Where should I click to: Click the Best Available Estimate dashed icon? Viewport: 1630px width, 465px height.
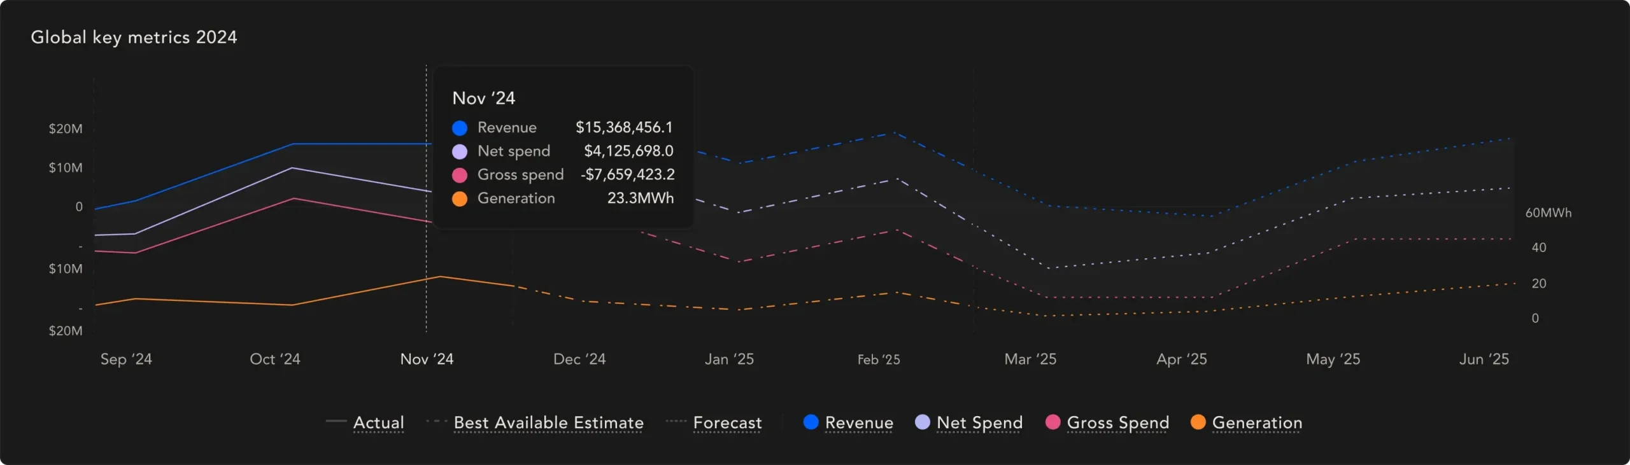[437, 422]
